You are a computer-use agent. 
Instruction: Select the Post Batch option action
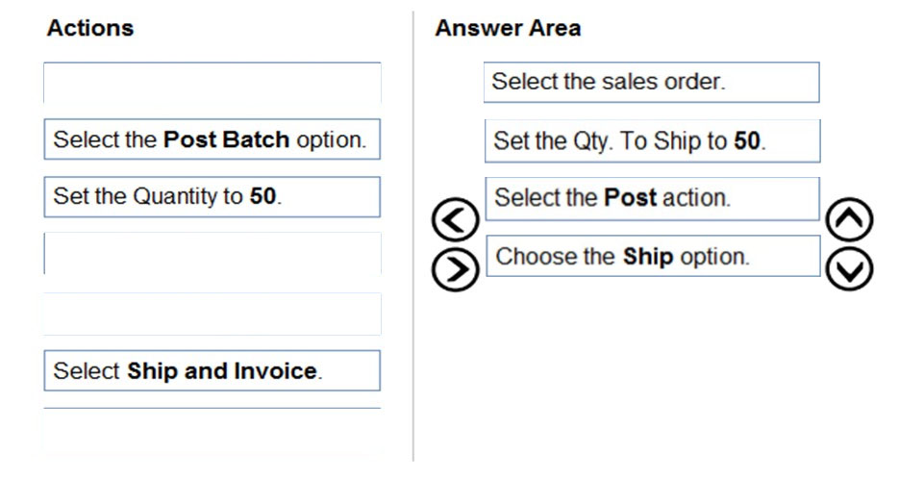(x=212, y=139)
